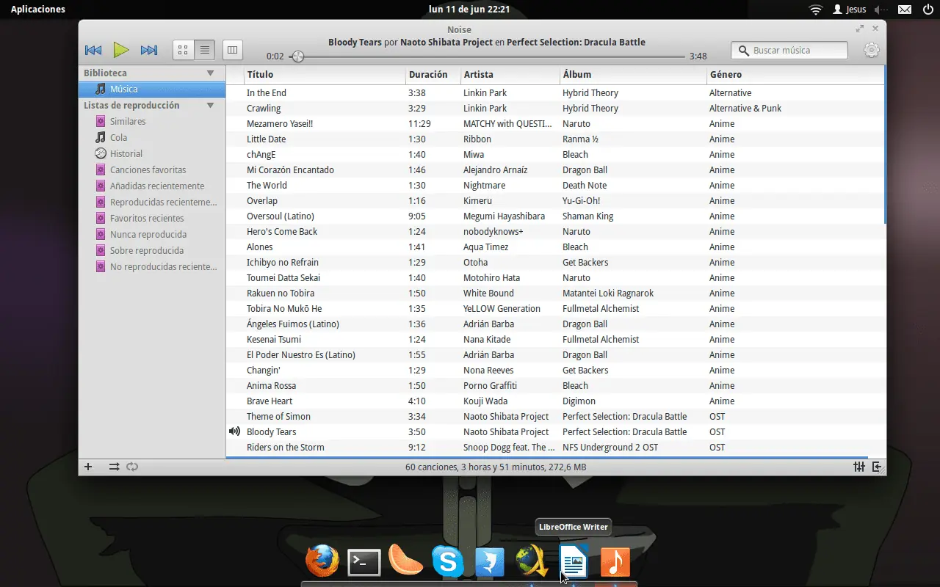The width and height of the screenshot is (940, 587).
Task: Open the Wi-Fi network indicator
Action: 815,10
